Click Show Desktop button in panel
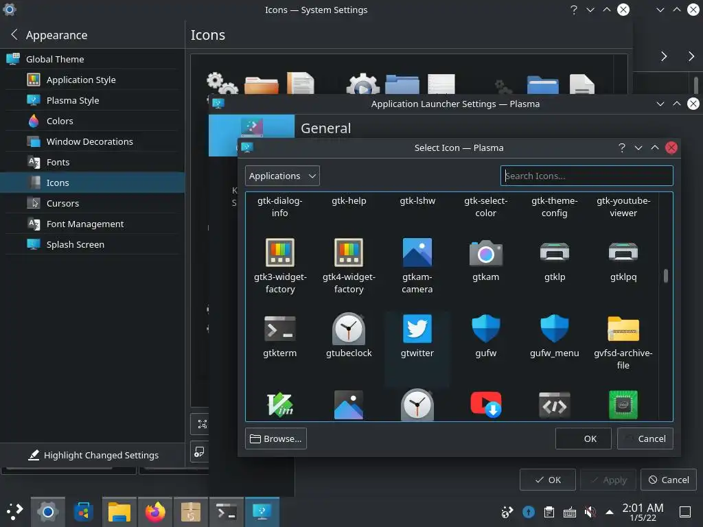 coord(685,512)
